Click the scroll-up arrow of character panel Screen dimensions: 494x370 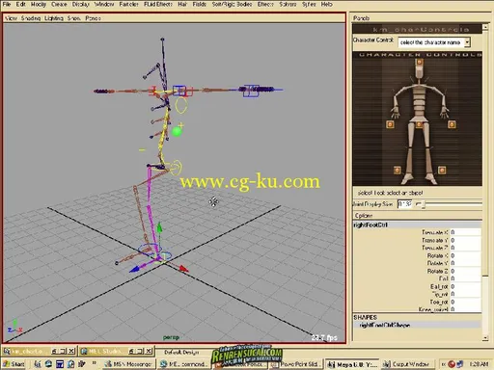(485, 28)
